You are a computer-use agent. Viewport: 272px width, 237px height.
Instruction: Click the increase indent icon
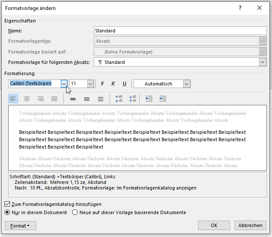click(162, 99)
